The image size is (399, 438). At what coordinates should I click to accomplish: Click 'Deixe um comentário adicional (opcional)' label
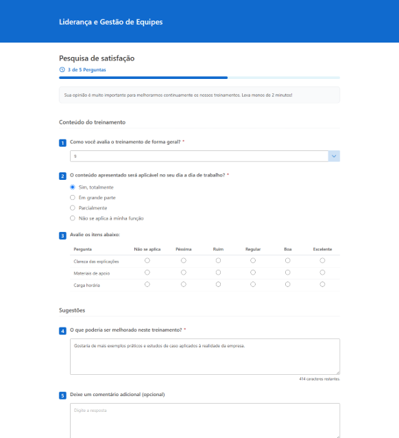click(117, 395)
